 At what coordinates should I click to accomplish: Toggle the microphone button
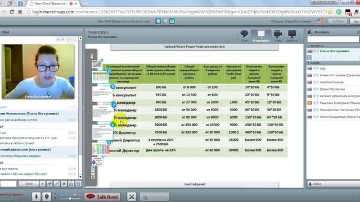[36, 196]
